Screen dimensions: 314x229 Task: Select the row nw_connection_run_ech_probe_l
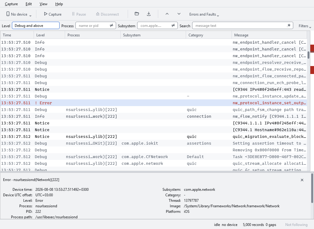click(x=153, y=83)
